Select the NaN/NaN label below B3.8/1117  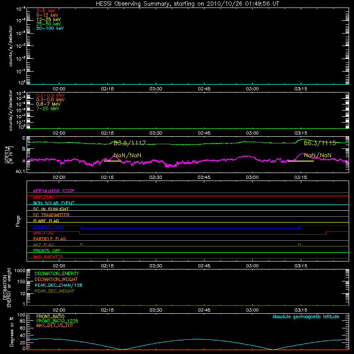pos(127,155)
